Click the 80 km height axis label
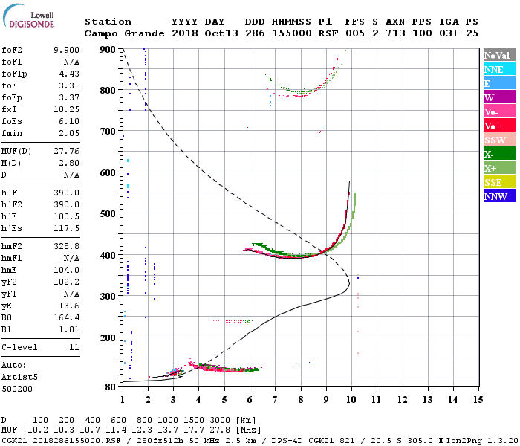This screenshot has width=520, height=446. (111, 387)
